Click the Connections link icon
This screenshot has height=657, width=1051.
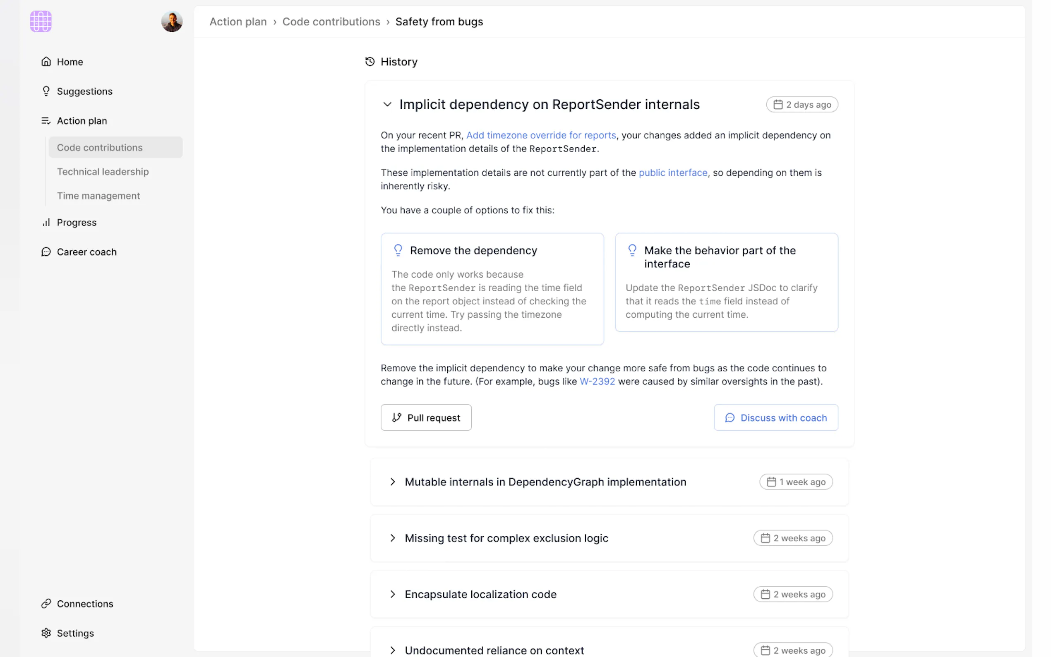click(x=46, y=604)
